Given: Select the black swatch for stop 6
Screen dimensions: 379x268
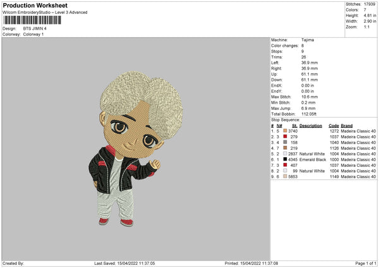Looking at the screenshot, I should click(285, 159).
